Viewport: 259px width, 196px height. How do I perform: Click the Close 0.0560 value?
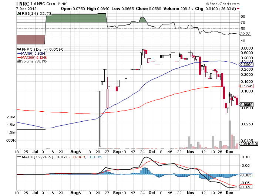[x=148, y=9]
